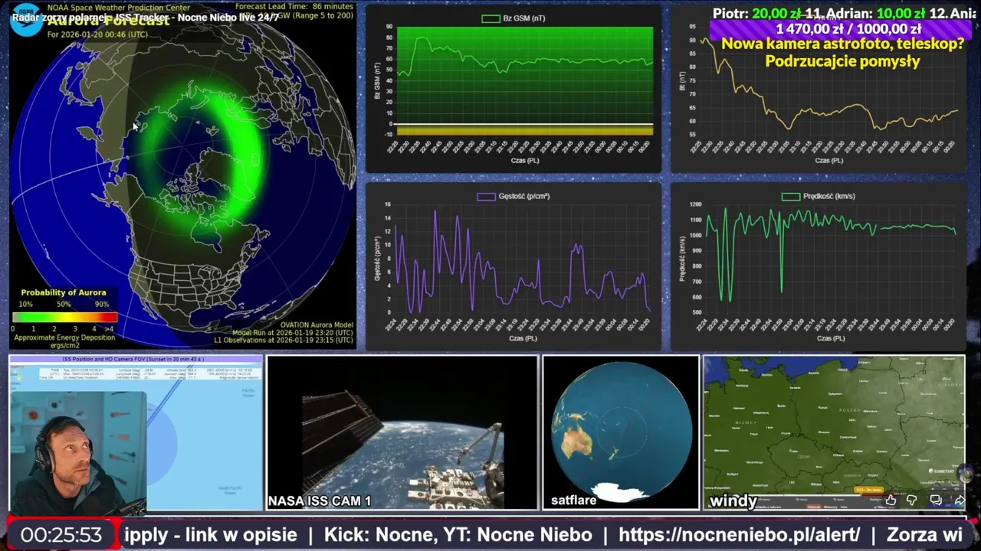Image resolution: width=981 pixels, height=551 pixels.
Task: Click the 'For 2026-01-20 00:46 (UTC)' date text
Action: 98,34
